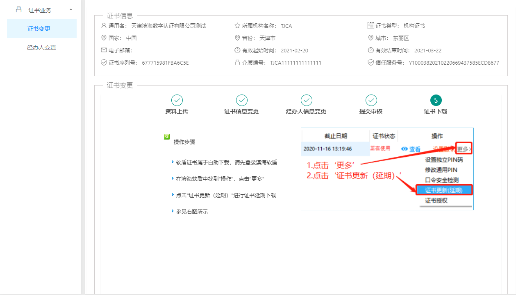Click the triangle bullet before 软盾证书属于自助下载
The image size is (516, 295).
[x=173, y=162]
